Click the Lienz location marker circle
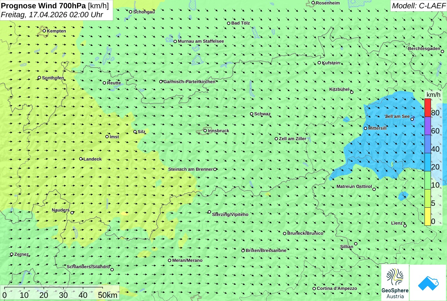 click(x=405, y=226)
